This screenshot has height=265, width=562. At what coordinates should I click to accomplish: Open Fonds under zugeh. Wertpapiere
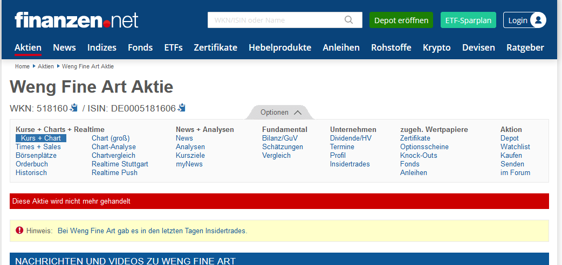410,164
